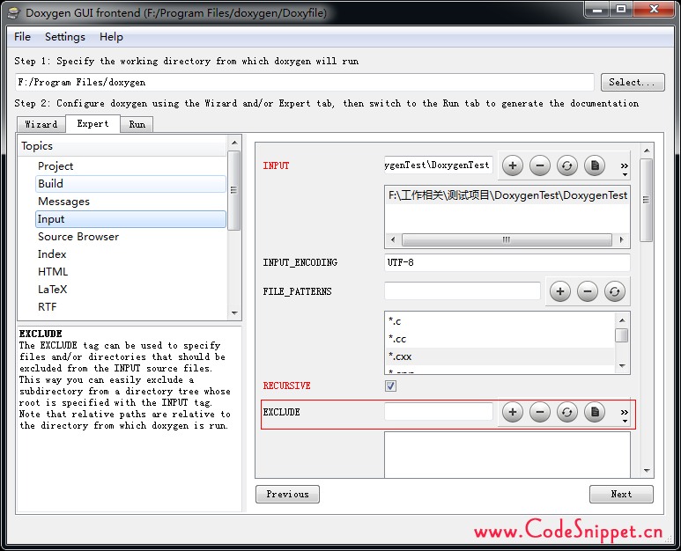Select the RTF topic
The width and height of the screenshot is (681, 551).
130,307
